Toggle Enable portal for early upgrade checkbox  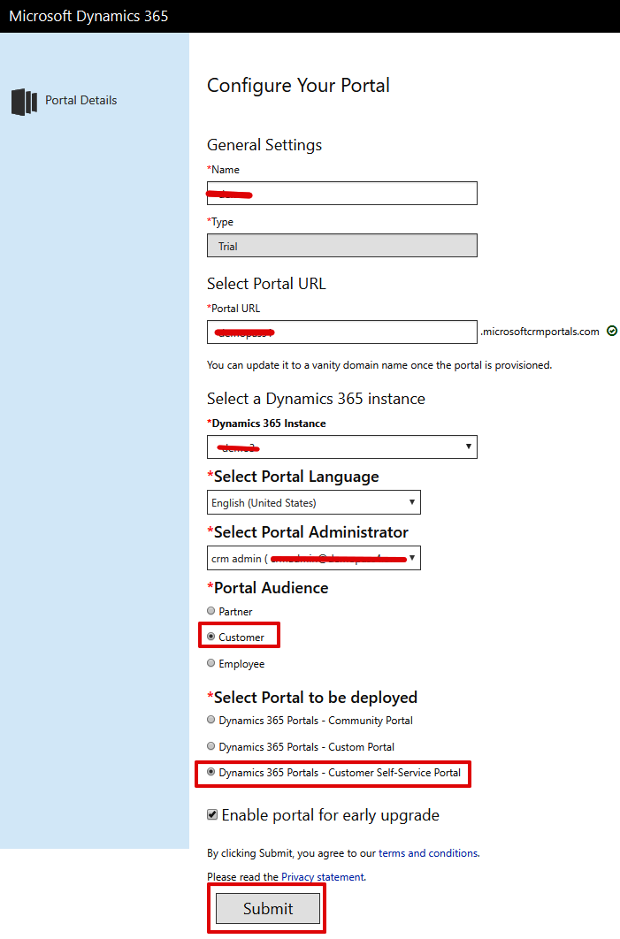(212, 814)
